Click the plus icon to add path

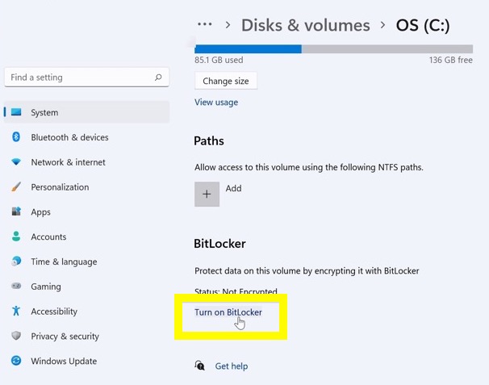[x=207, y=194]
